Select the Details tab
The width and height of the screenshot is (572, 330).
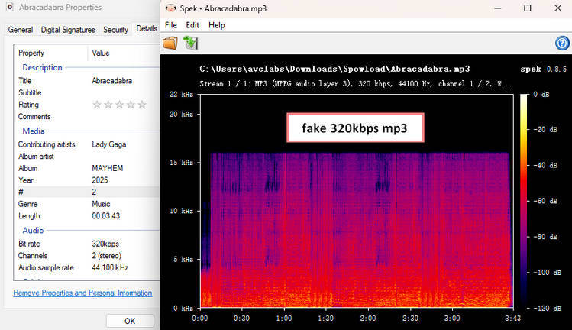tap(147, 28)
